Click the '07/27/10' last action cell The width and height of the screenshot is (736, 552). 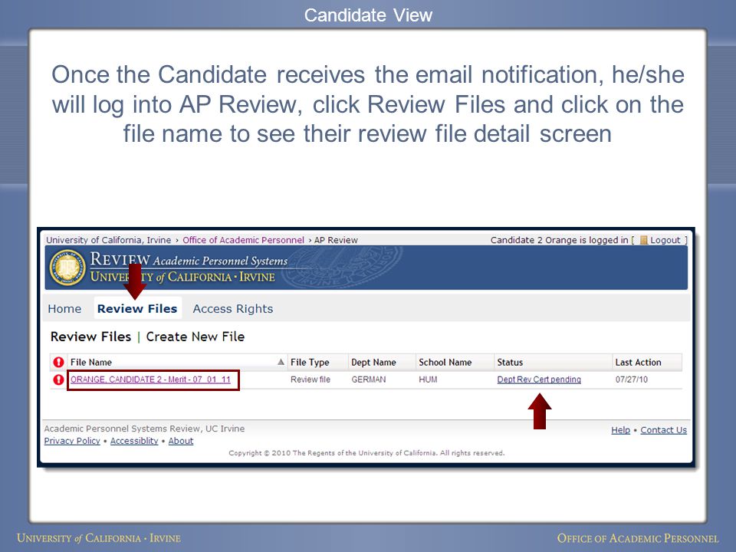click(631, 379)
